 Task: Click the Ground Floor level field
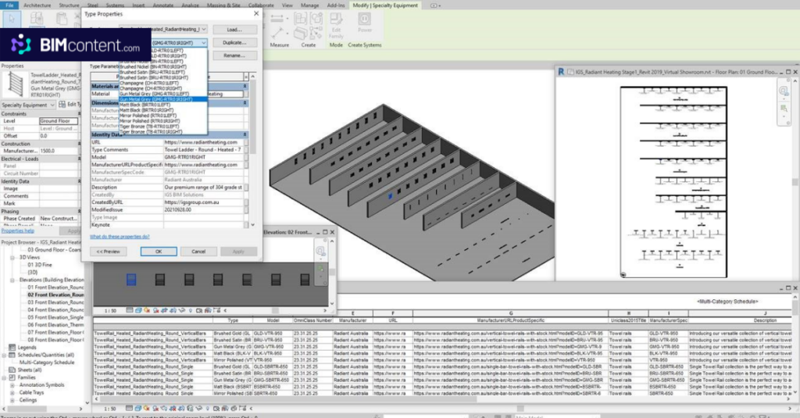59,121
